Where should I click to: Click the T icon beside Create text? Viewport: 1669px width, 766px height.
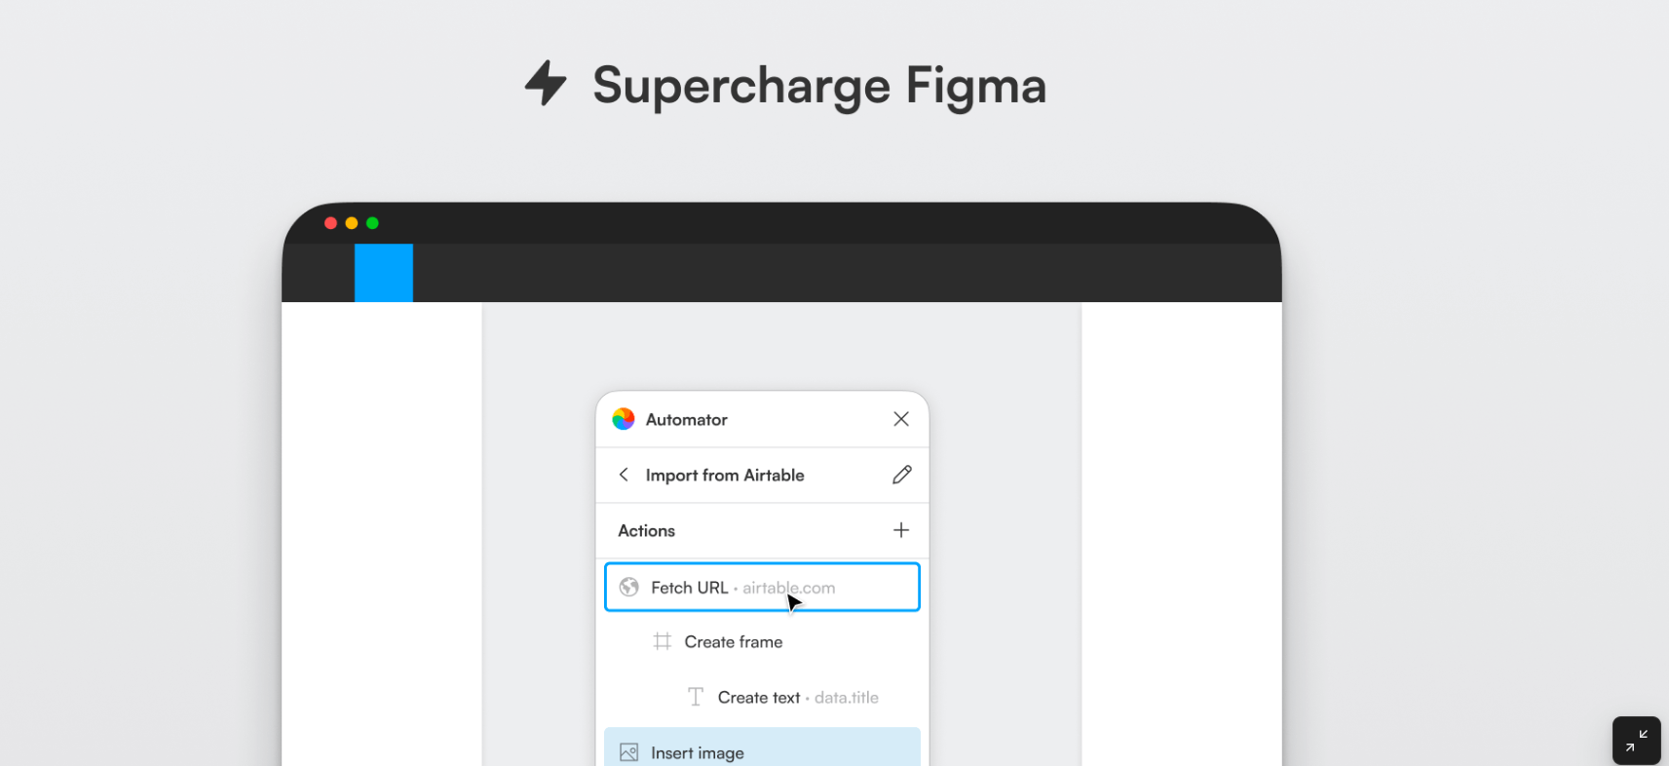[x=696, y=697]
